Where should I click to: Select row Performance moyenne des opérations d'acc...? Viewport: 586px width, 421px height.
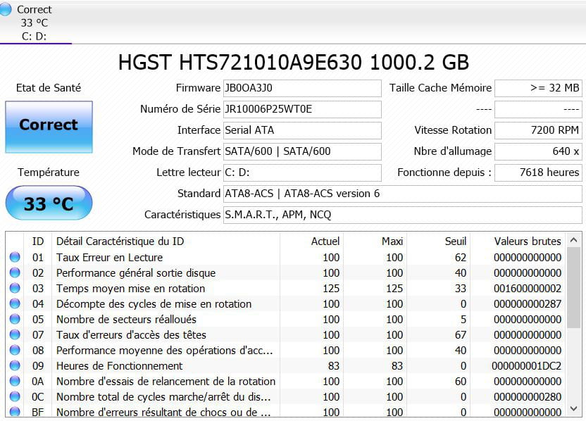(285, 351)
